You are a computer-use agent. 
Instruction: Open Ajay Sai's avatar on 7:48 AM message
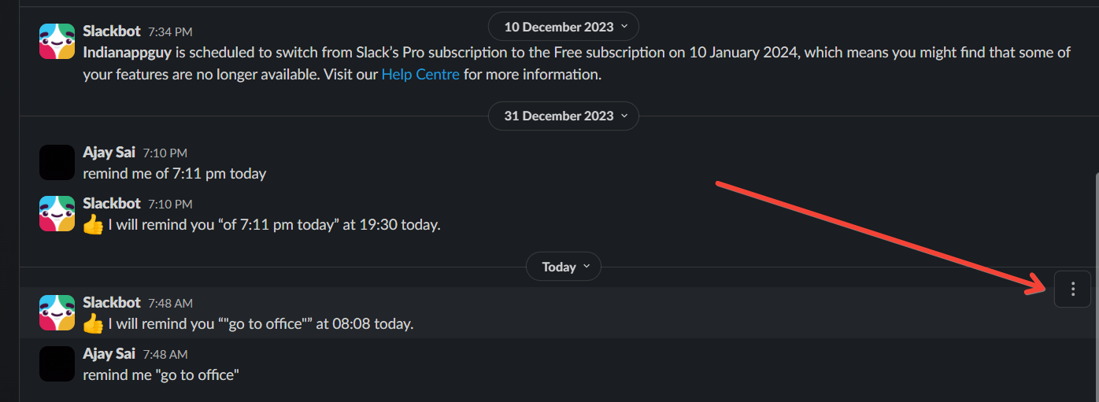57,363
